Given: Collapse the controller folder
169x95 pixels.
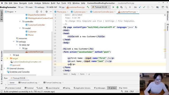Looking at the screenshot, I should [20, 21].
